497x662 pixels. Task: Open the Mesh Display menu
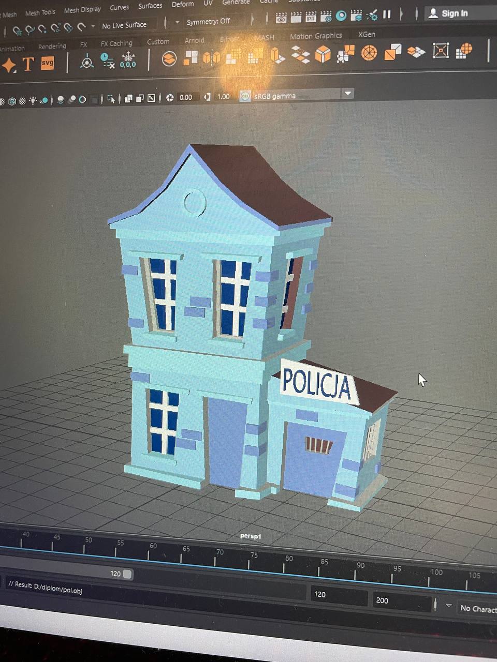[x=82, y=10]
